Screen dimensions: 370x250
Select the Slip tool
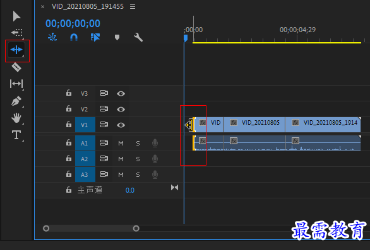click(16, 84)
